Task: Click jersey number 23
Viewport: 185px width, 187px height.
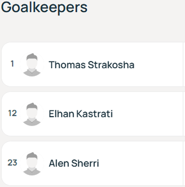Action: point(12,162)
